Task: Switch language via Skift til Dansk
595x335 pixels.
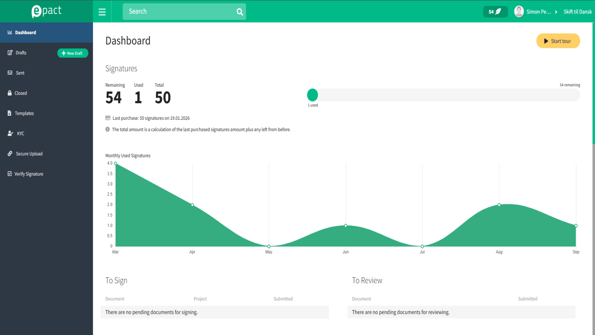Action: point(578,12)
